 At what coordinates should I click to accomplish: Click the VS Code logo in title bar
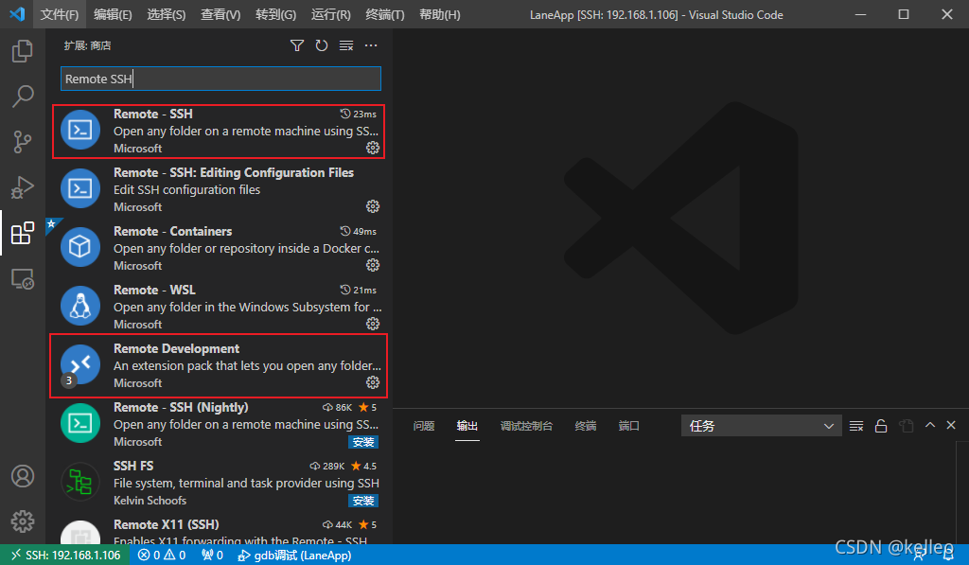(17, 14)
